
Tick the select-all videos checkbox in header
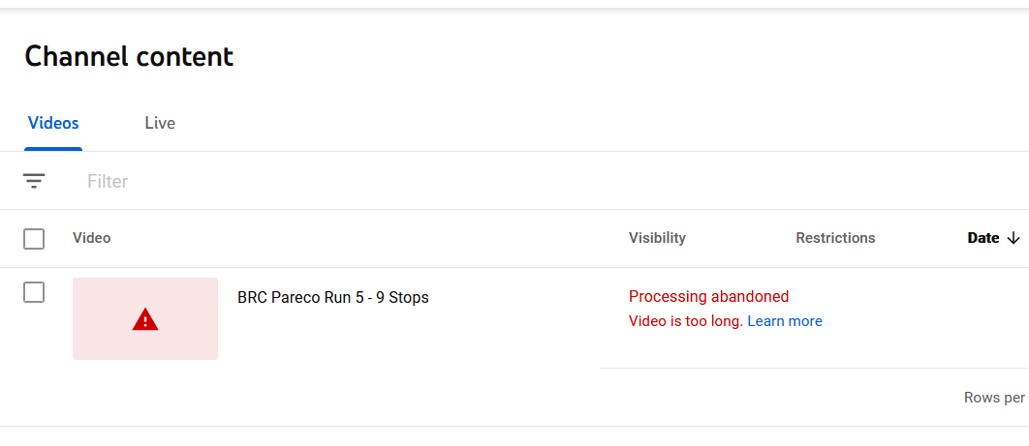click(34, 239)
